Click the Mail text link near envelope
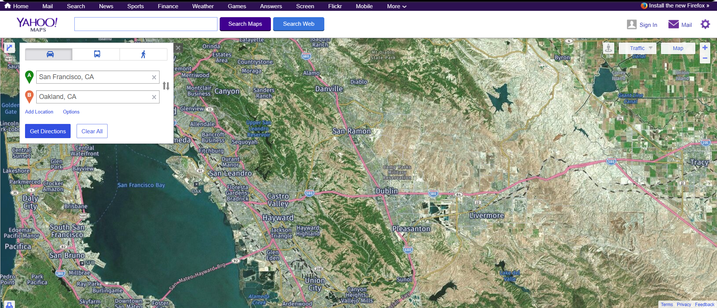Viewport: 717px width, 308px height. (686, 25)
